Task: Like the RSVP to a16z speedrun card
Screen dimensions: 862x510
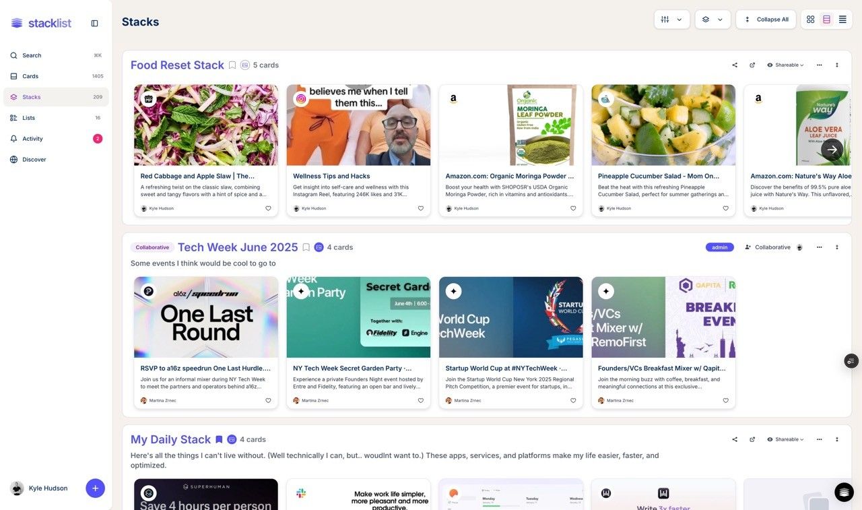Action: [268, 400]
